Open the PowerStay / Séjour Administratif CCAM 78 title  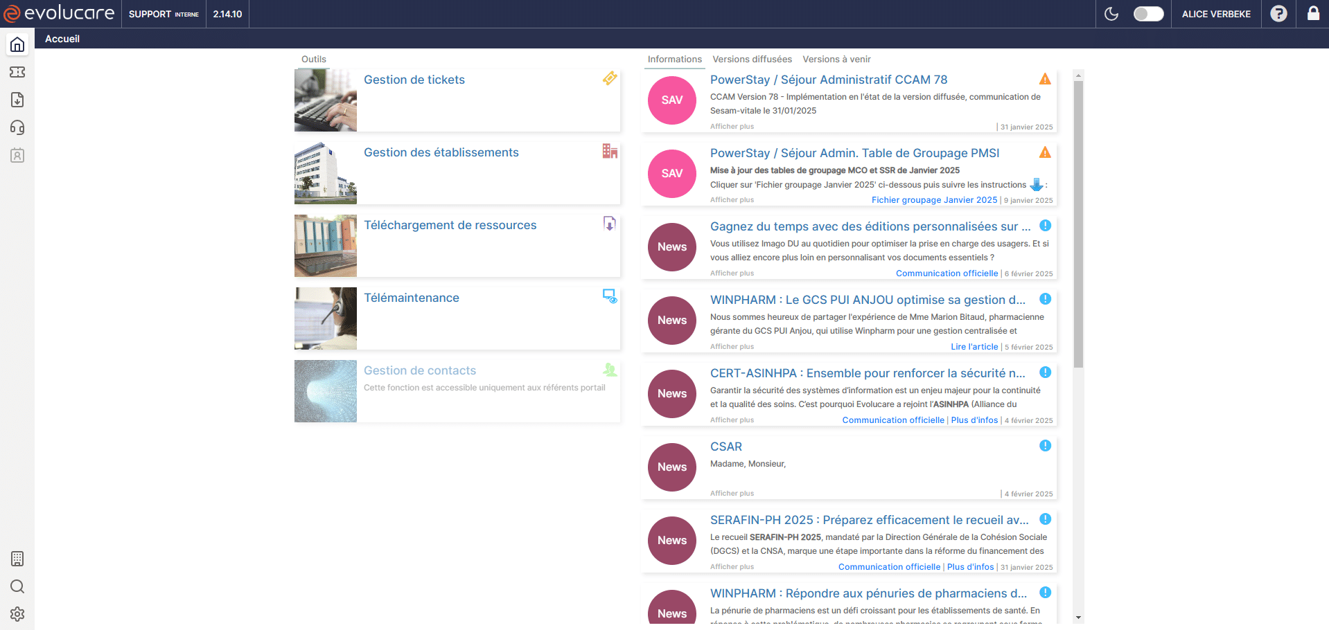pyautogui.click(x=829, y=80)
